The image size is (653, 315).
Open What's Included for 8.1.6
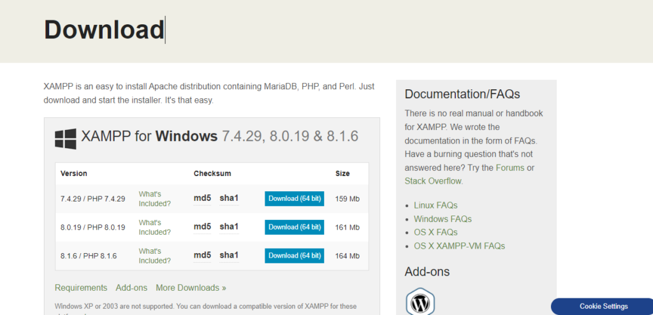pos(154,256)
